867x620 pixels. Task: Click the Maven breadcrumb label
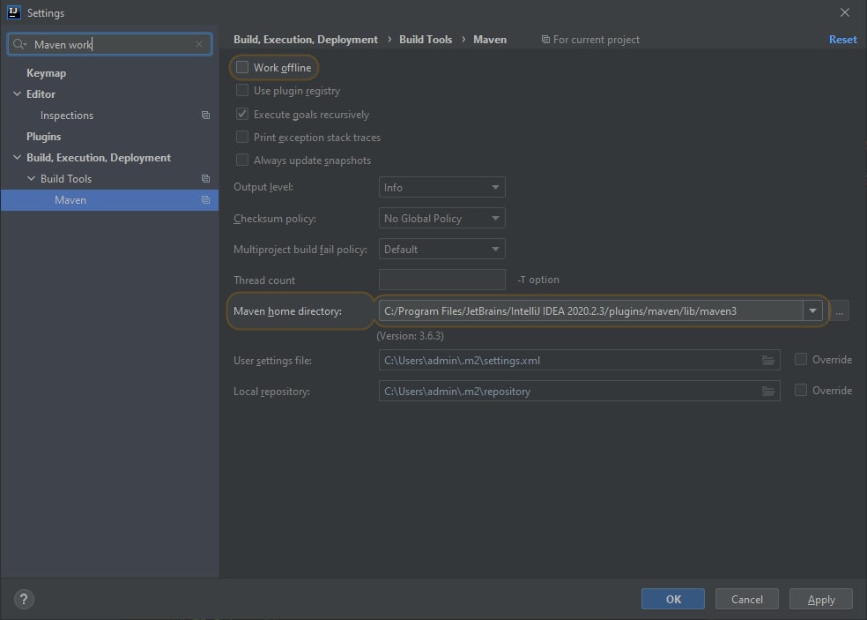(x=490, y=40)
